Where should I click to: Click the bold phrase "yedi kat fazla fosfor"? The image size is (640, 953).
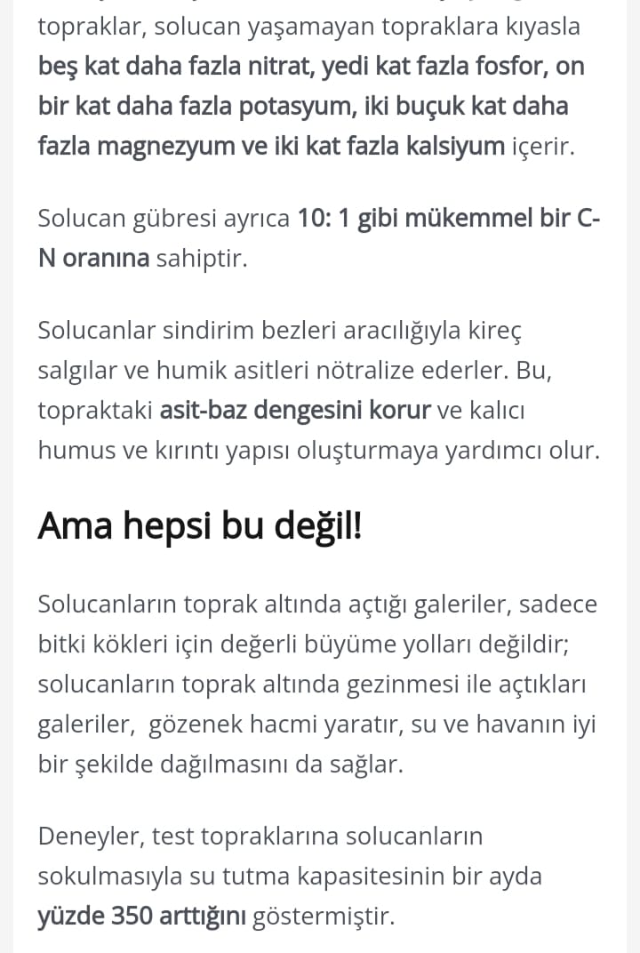[435, 67]
